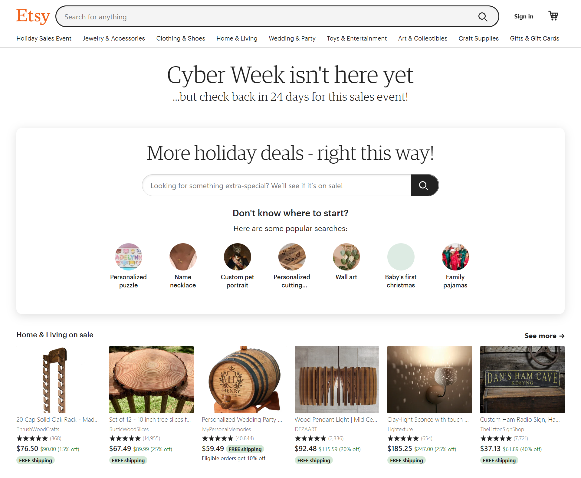The height and width of the screenshot is (478, 581).
Task: Select the Name necklace circle image
Action: point(183,257)
